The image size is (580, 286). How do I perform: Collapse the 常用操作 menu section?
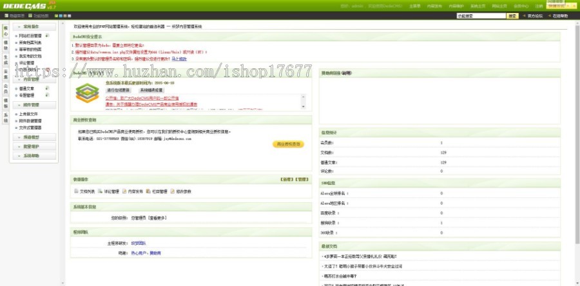pyautogui.click(x=34, y=26)
